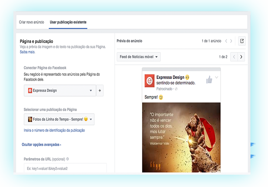Open the Fotos da Linha do Tempo dropdown
Viewport: 268px width, 187px height.
point(59,119)
